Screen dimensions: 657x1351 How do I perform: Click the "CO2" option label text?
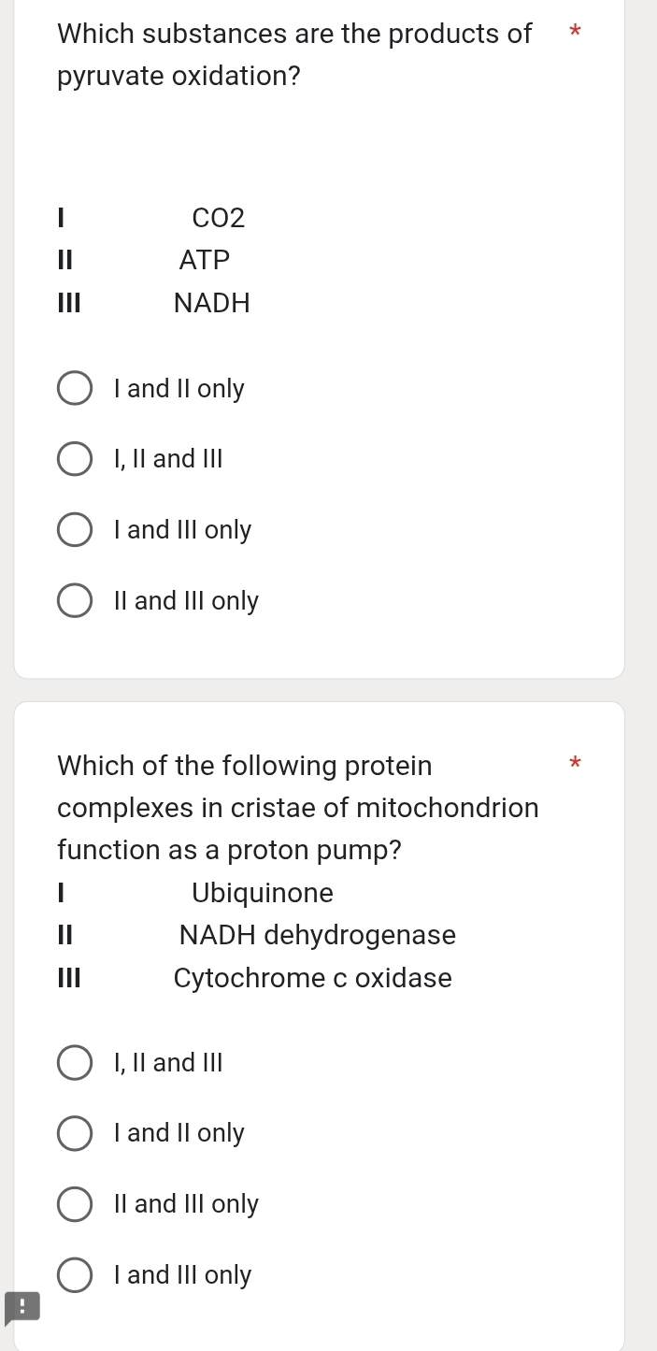click(x=218, y=218)
